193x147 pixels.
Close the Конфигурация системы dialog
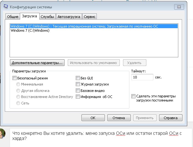click(x=179, y=7)
